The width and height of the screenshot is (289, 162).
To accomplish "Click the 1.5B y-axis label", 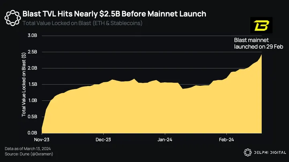I will click(33, 84).
